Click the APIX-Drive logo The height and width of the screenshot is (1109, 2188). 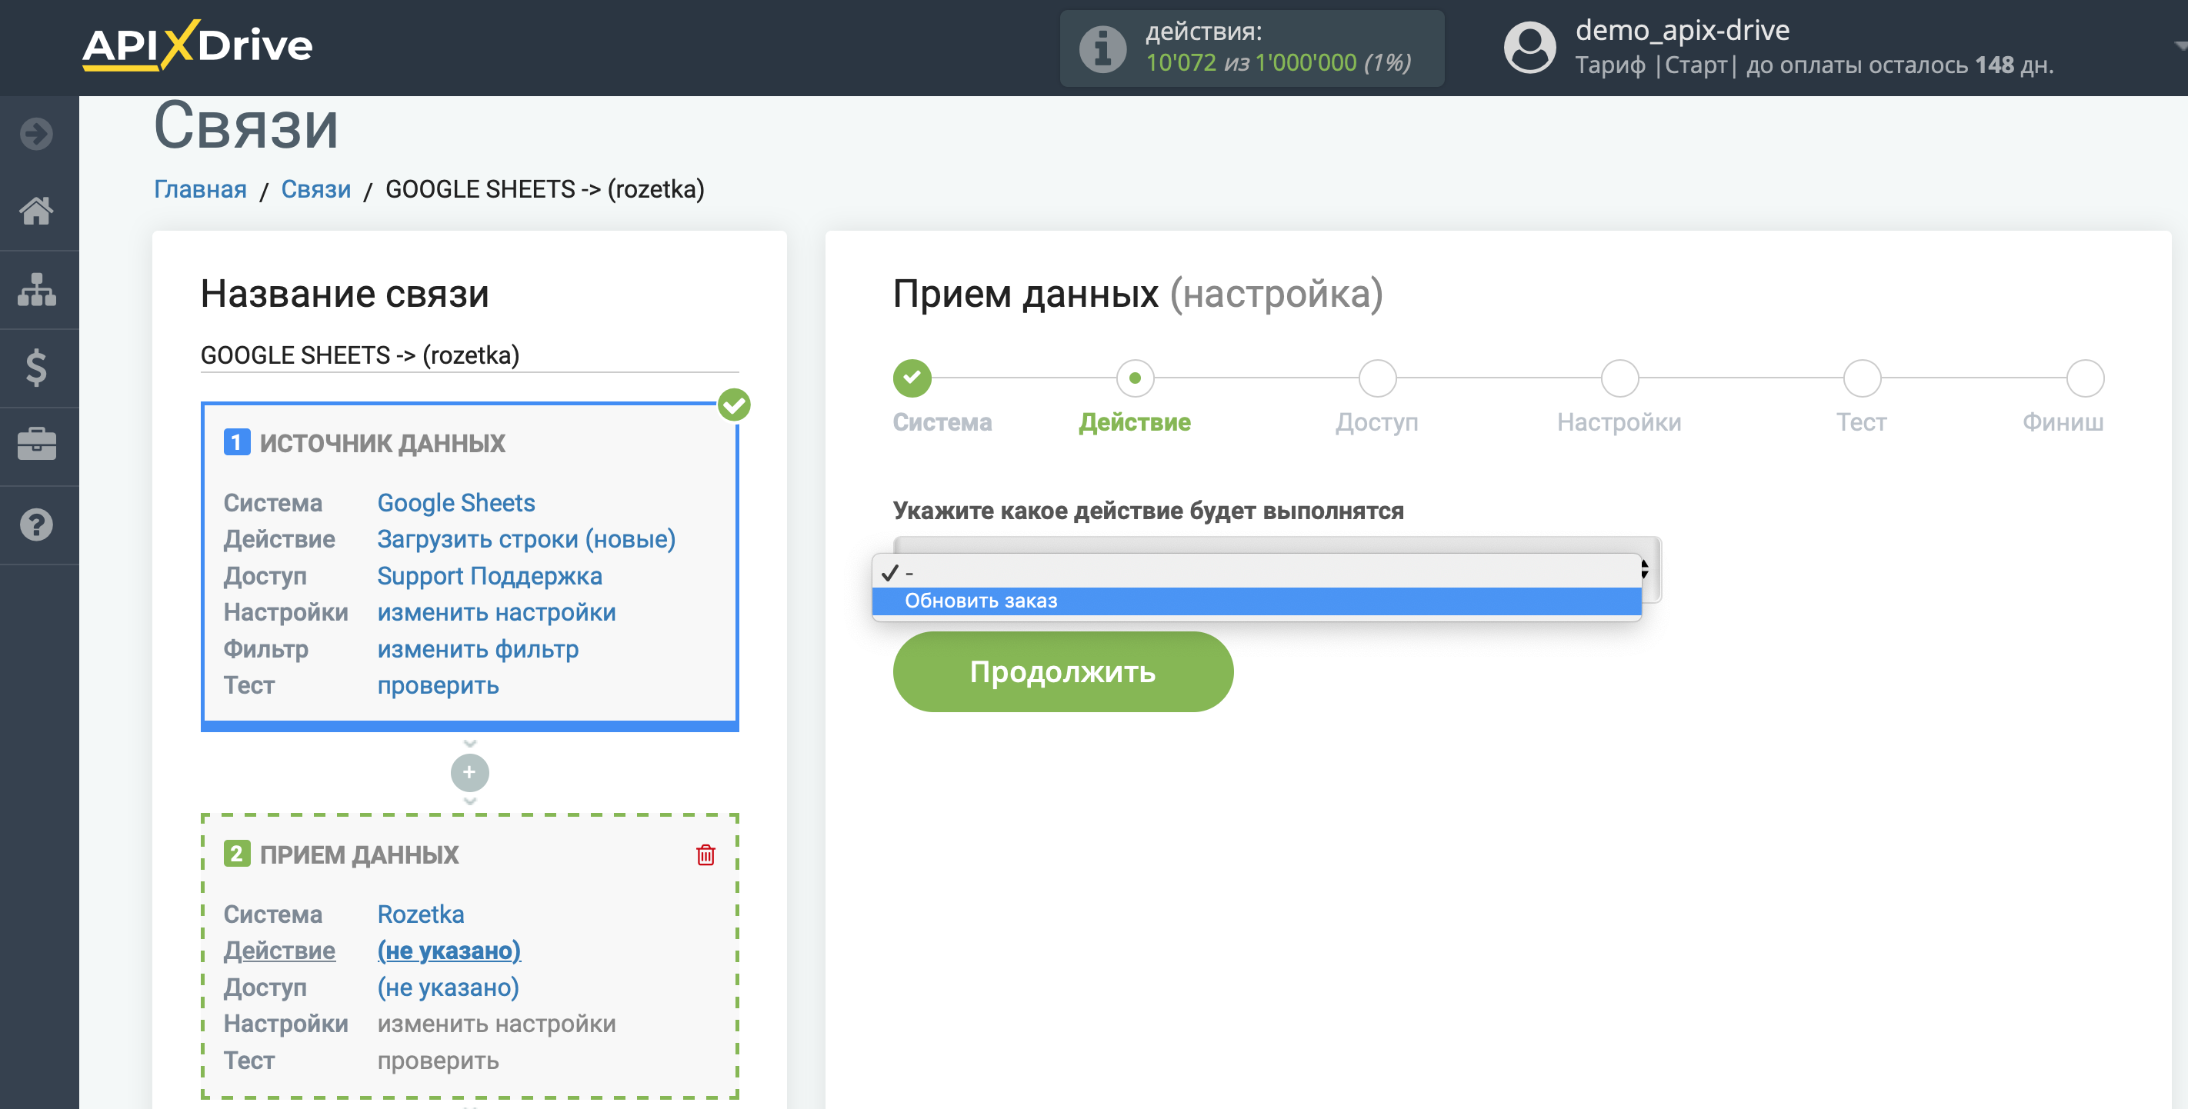[197, 45]
